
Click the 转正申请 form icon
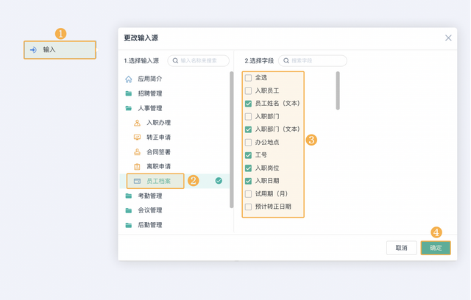137,137
